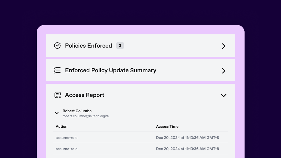Image resolution: width=281 pixels, height=158 pixels.
Task: Sort by the Action column header
Action: point(61,126)
